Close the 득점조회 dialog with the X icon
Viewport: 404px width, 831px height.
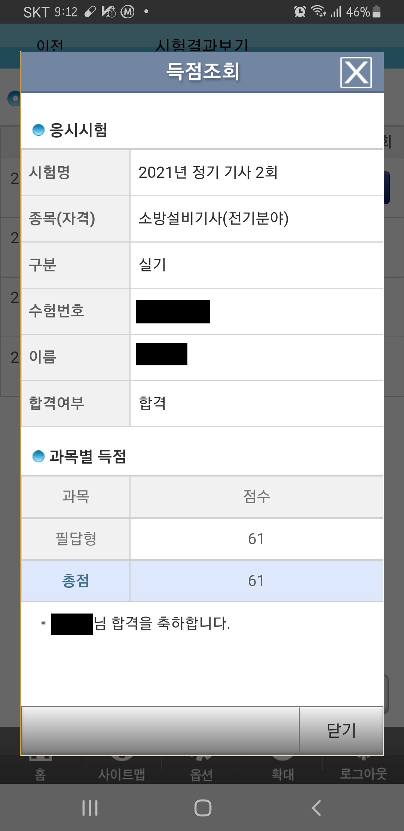(356, 73)
